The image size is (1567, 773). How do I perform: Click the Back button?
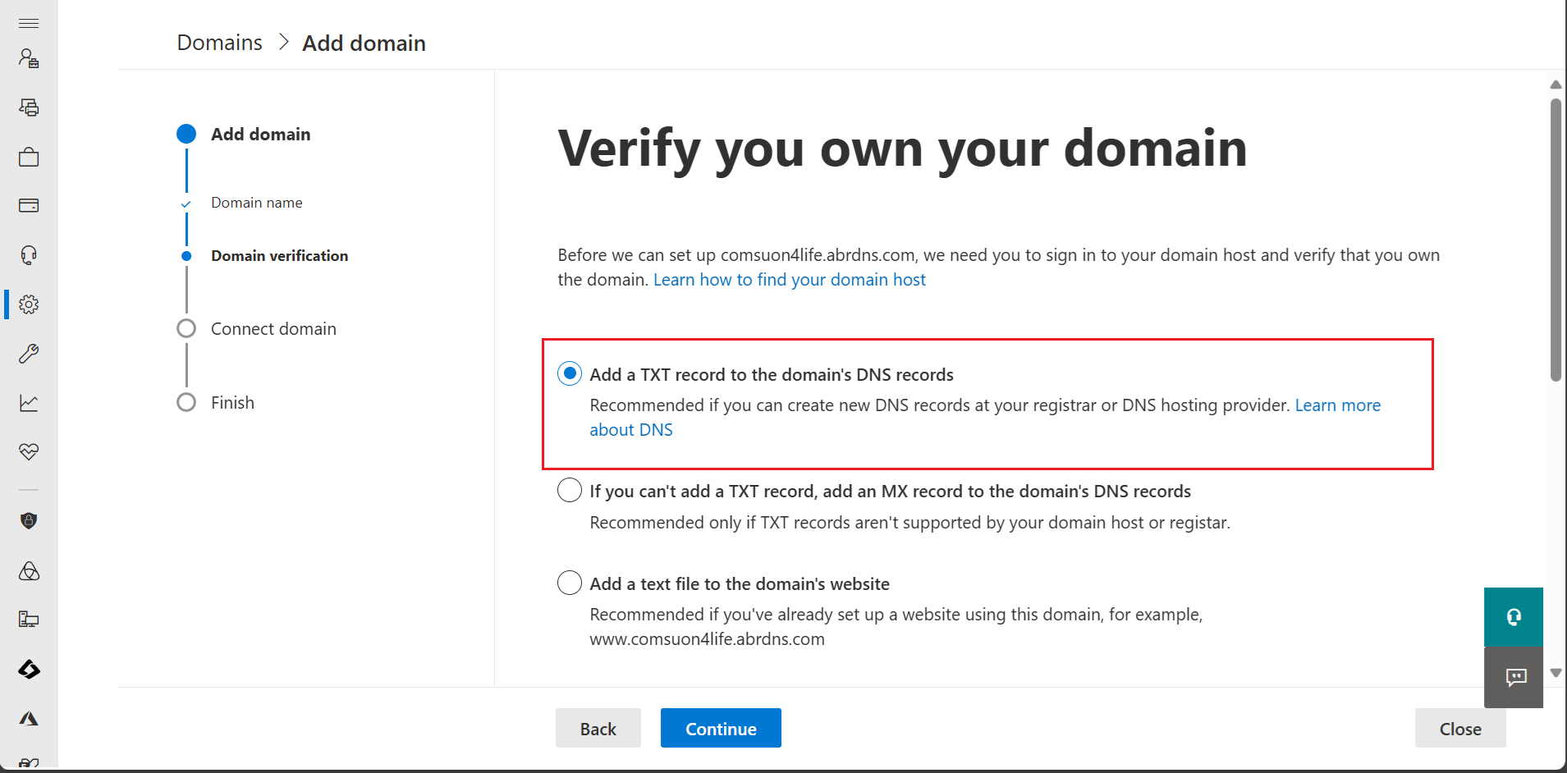click(598, 728)
